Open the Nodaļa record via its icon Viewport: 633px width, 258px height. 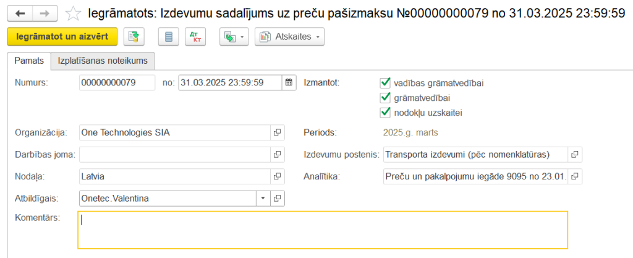coord(277,176)
